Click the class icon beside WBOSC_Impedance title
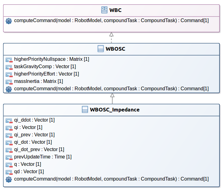 [x=85, y=110]
